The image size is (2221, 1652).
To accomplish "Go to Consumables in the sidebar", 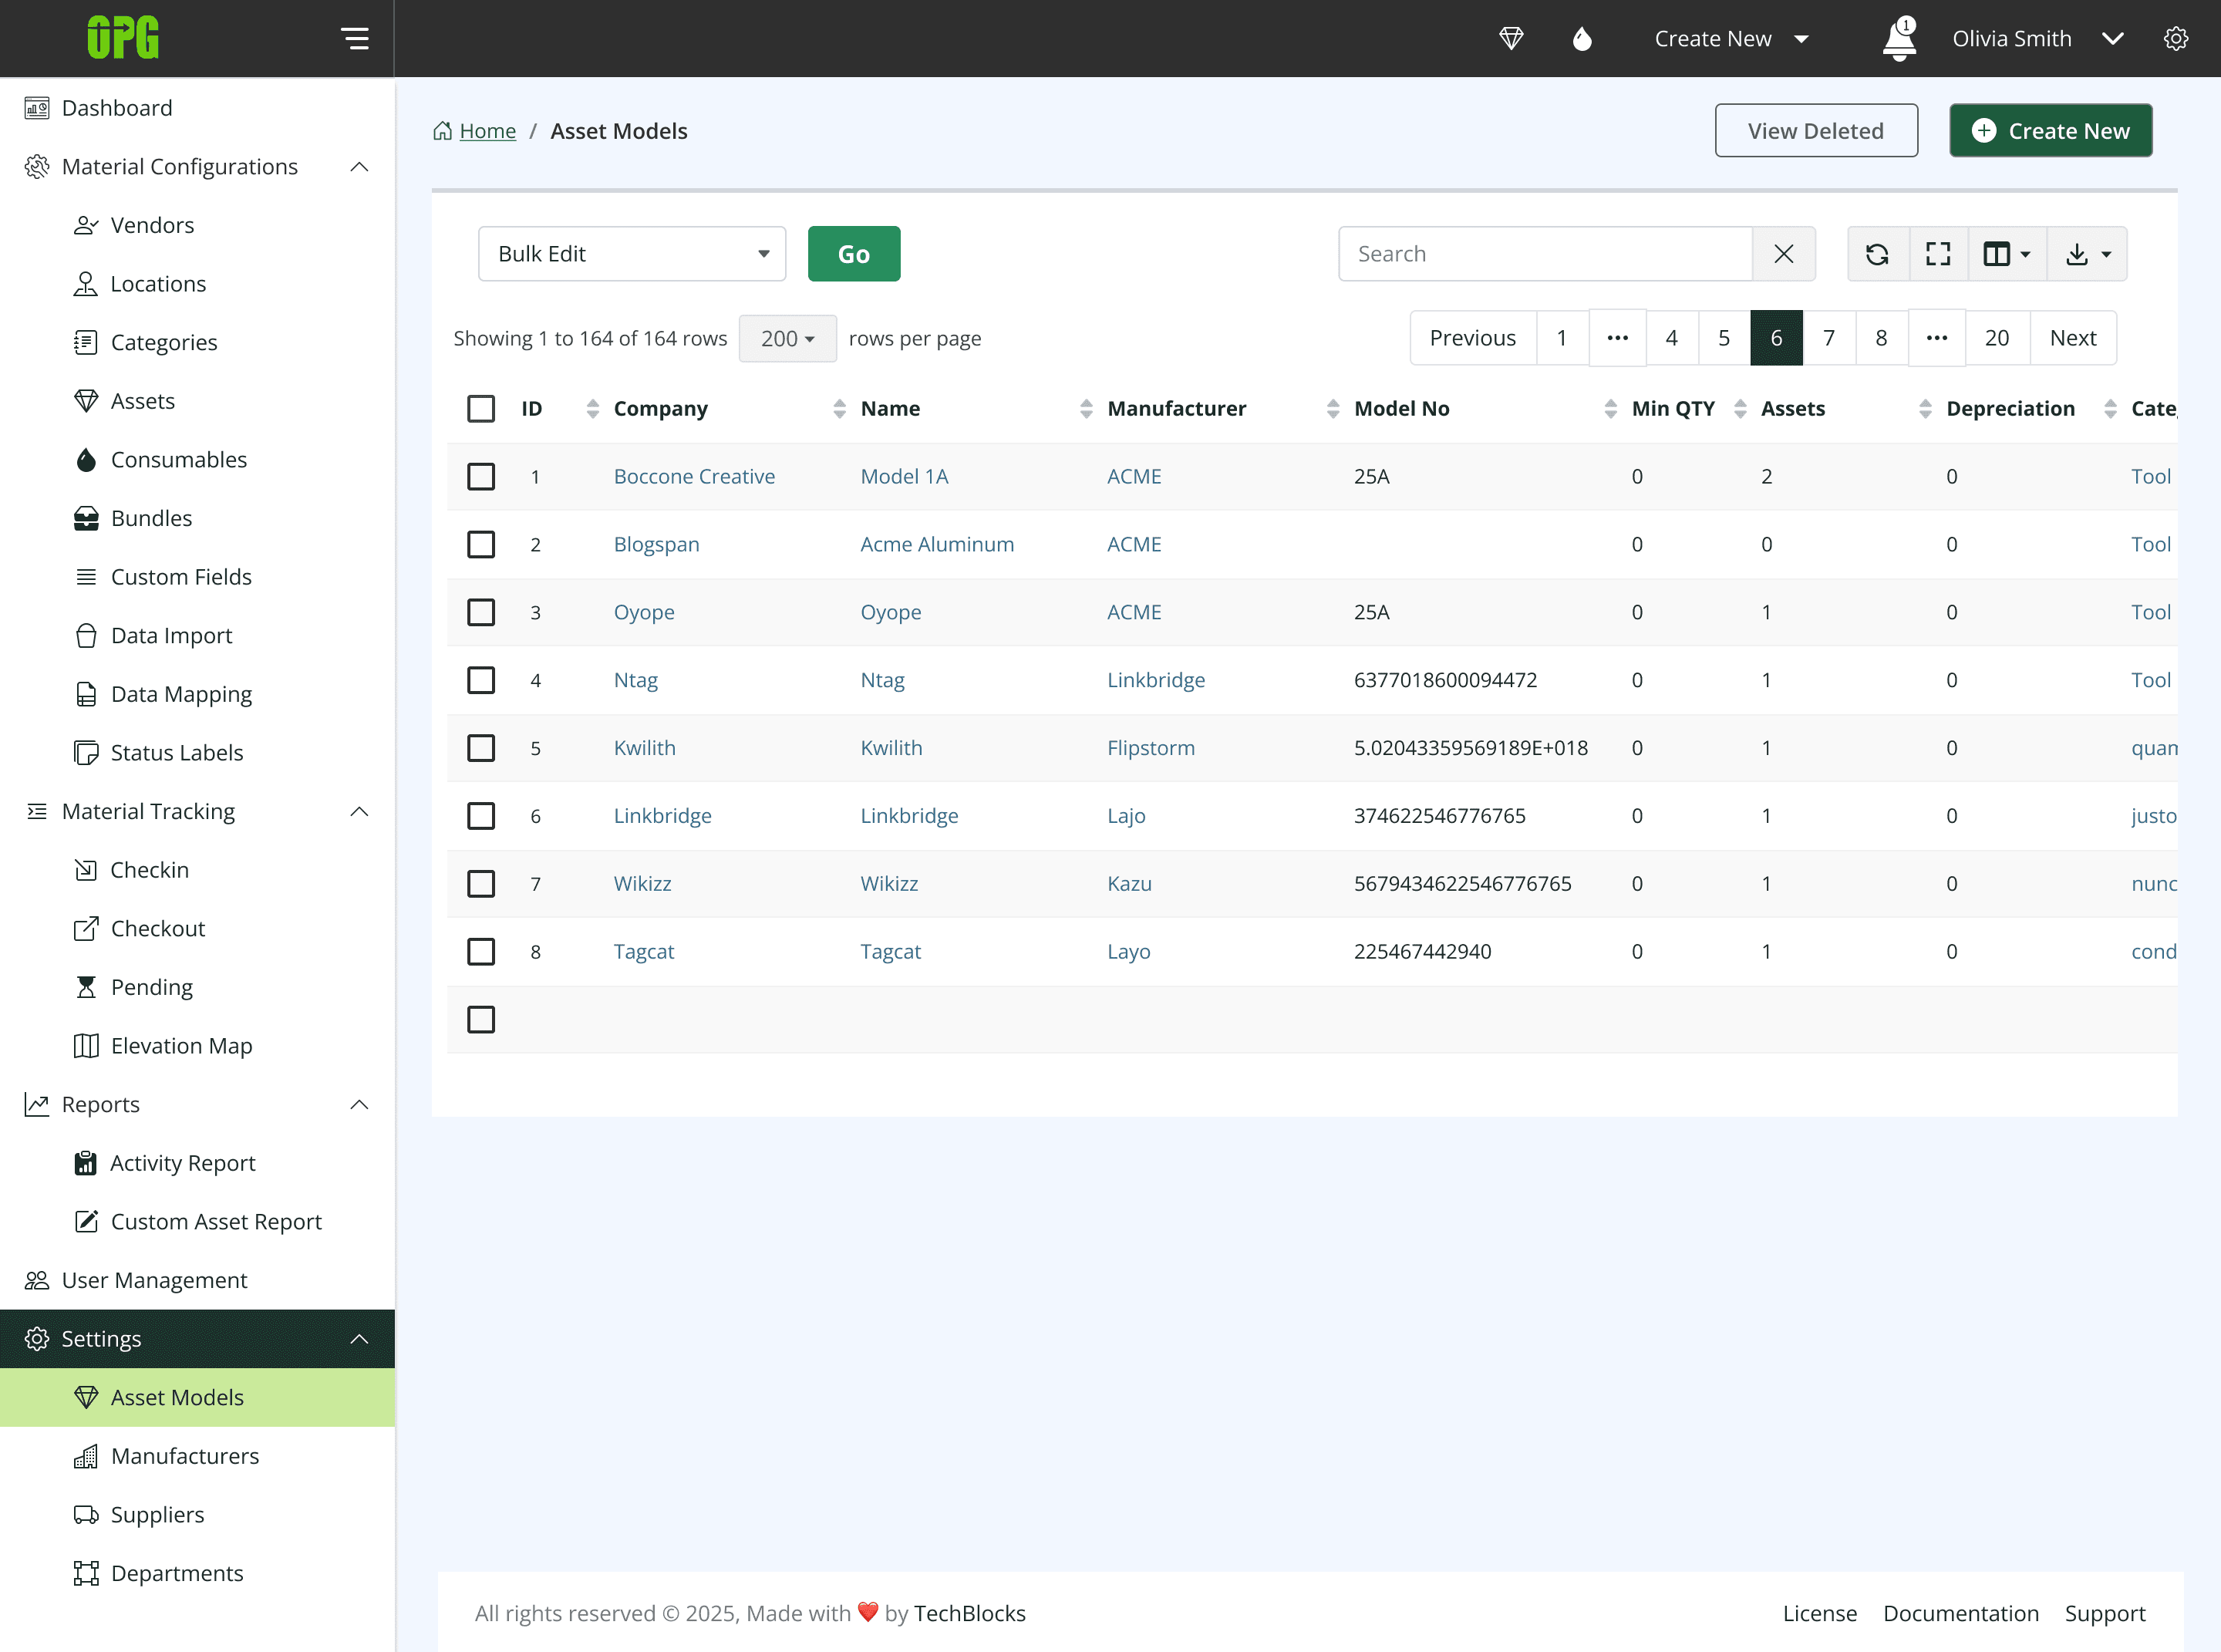I will [x=178, y=460].
